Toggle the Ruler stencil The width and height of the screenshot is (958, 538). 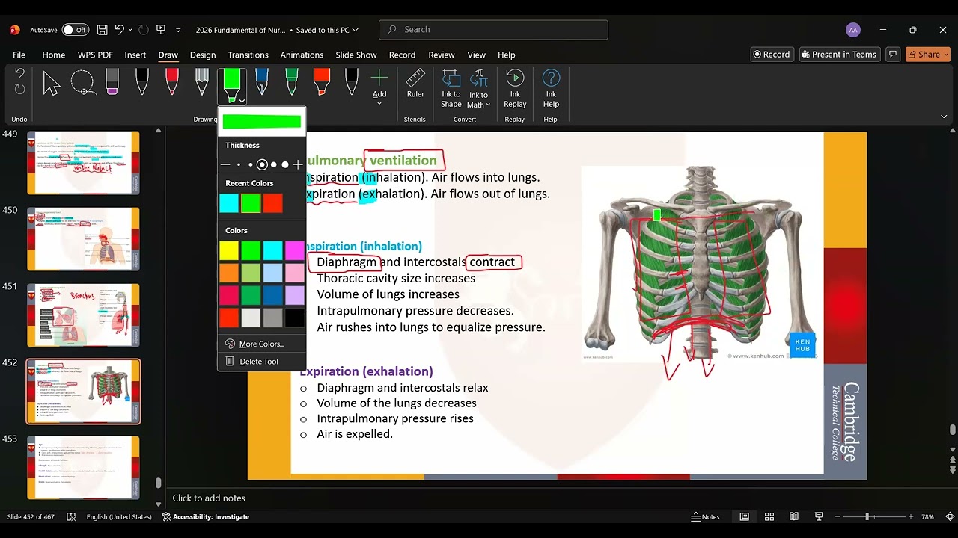(x=415, y=84)
